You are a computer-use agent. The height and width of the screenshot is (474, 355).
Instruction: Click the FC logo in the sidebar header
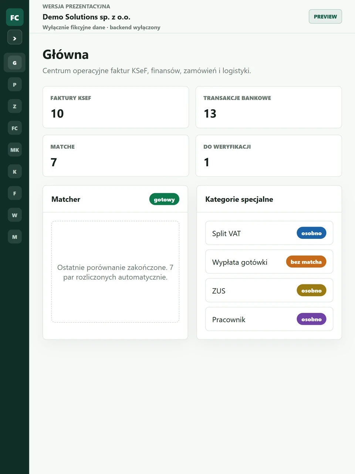[15, 17]
